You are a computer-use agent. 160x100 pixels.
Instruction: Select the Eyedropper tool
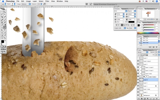[x=5, y=35]
